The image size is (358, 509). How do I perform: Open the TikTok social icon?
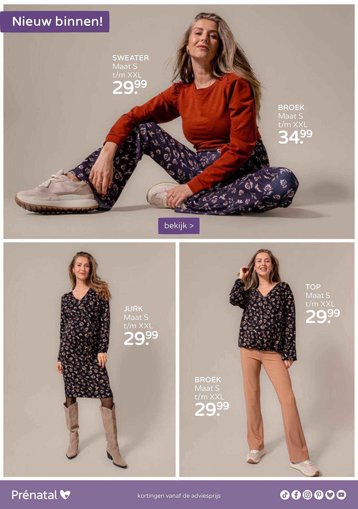pos(285,495)
